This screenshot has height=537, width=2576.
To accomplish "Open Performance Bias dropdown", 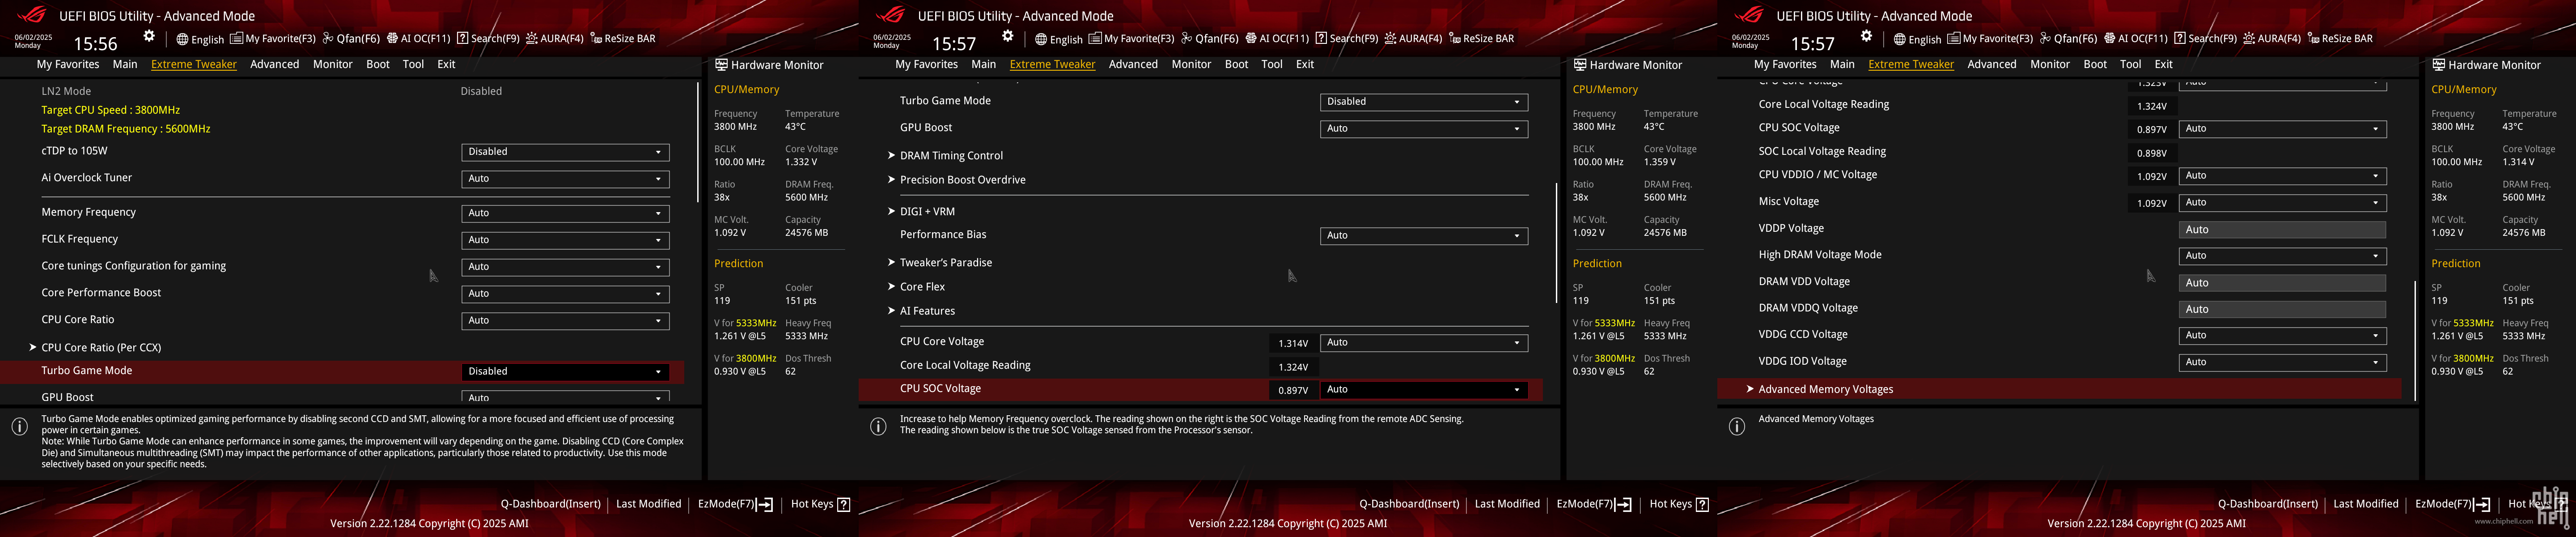I will coord(1424,236).
